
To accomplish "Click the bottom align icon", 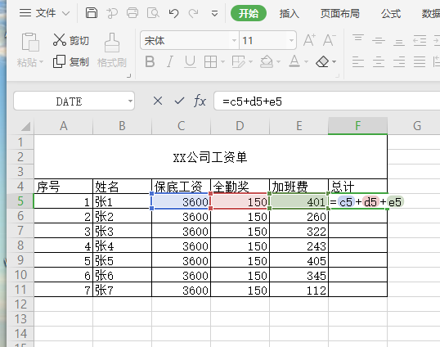I will pyautogui.click(x=399, y=42).
